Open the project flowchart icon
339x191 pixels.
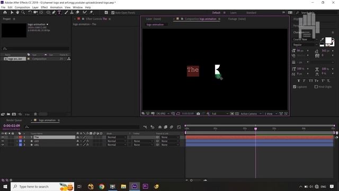pyautogui.click(x=69, y=59)
